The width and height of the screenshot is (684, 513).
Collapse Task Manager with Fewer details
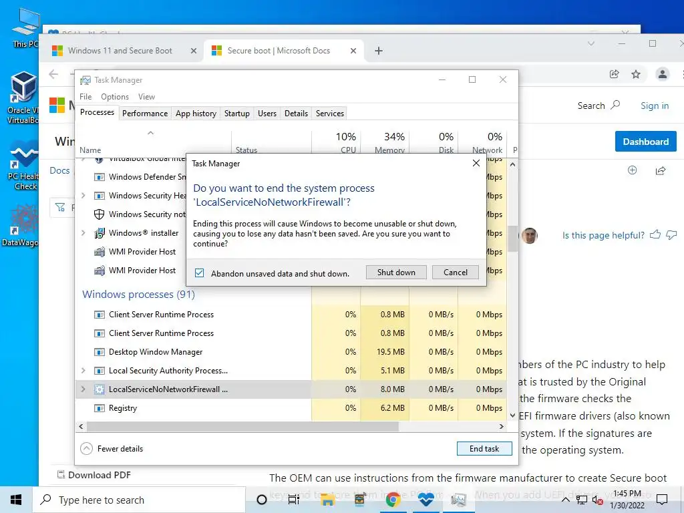(112, 448)
